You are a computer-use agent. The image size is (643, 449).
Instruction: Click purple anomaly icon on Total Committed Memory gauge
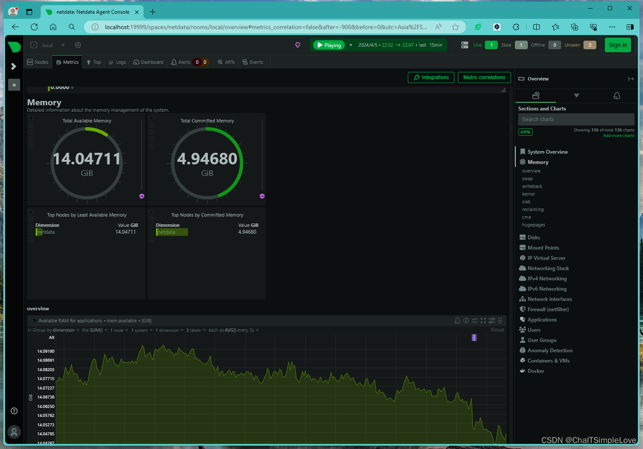click(x=262, y=196)
